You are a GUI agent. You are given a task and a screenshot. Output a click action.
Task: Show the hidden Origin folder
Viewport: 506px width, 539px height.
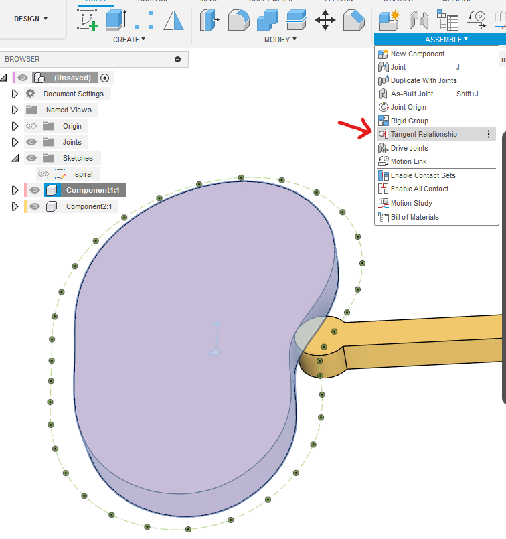pyautogui.click(x=31, y=126)
